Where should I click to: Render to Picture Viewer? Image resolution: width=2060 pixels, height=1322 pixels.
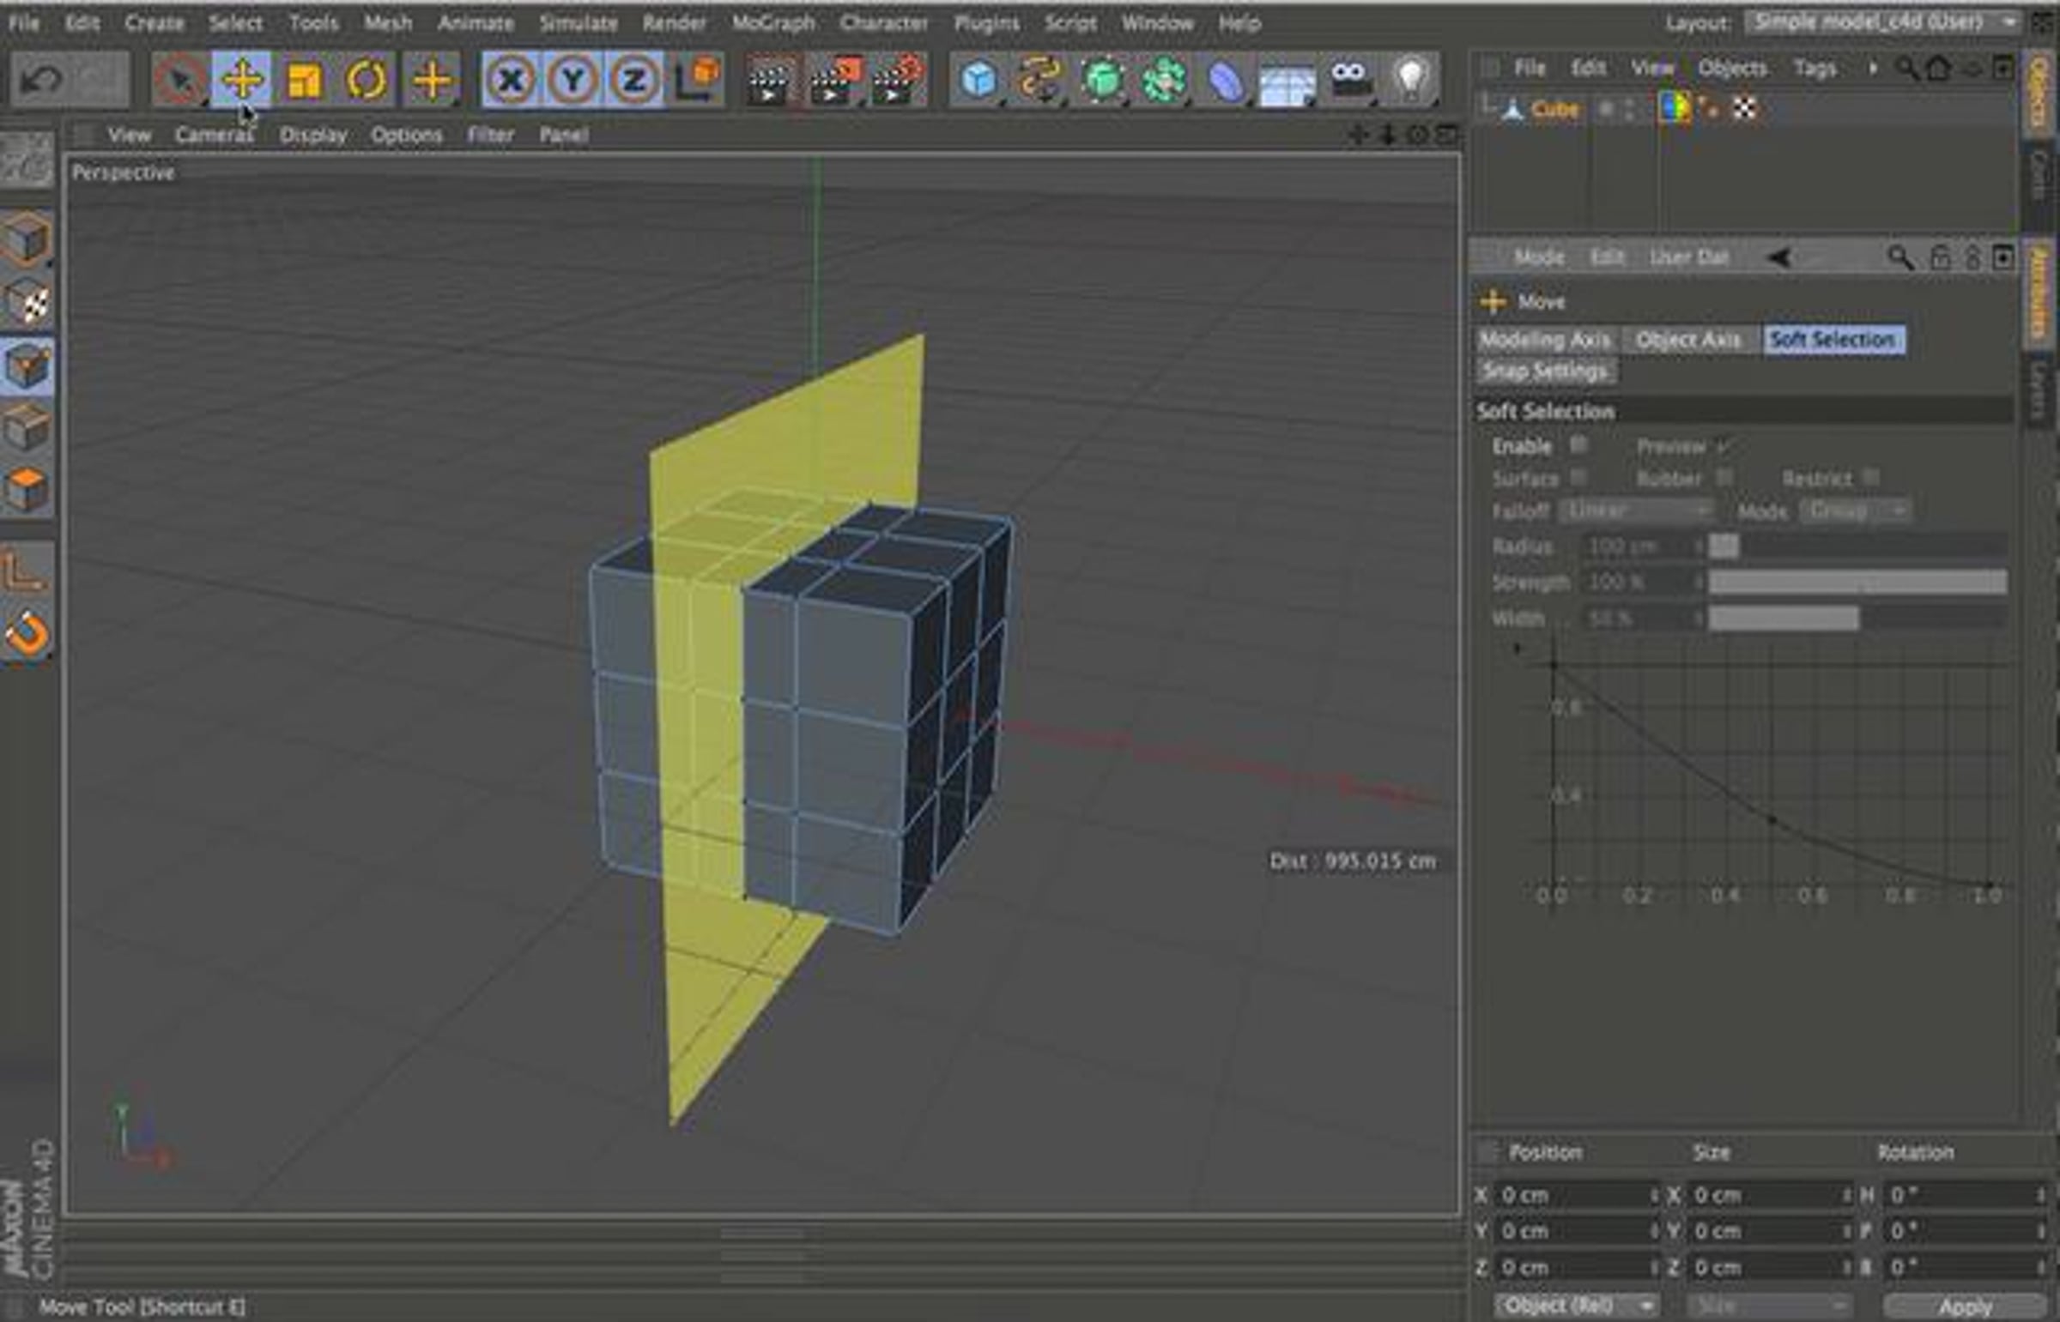coord(833,80)
